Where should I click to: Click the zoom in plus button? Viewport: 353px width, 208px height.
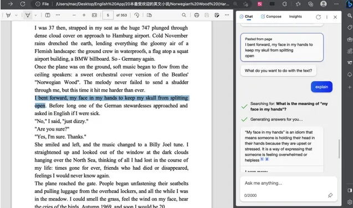click(x=84, y=15)
